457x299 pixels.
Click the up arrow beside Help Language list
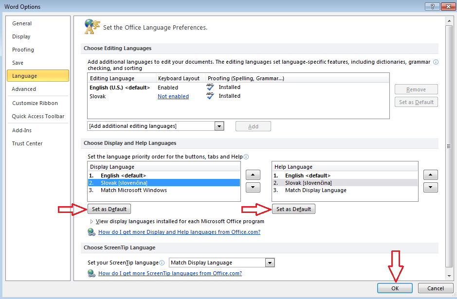430,175
